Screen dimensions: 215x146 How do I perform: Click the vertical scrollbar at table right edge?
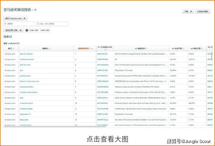tap(211, 56)
